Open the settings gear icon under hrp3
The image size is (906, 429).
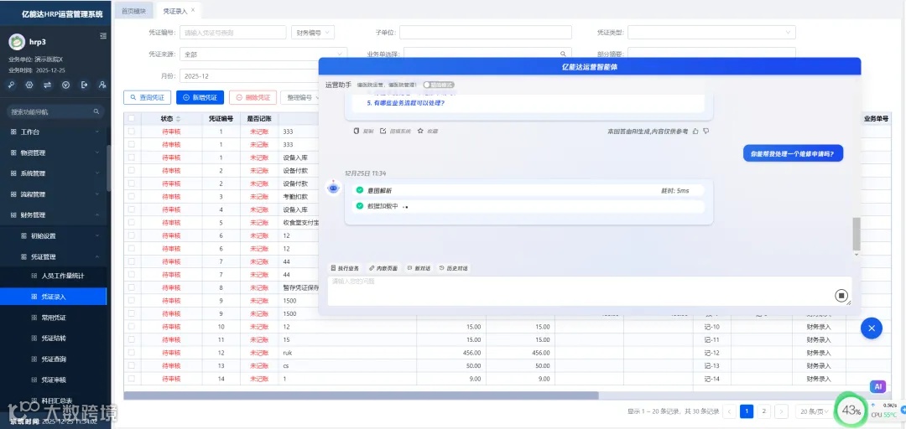click(29, 85)
